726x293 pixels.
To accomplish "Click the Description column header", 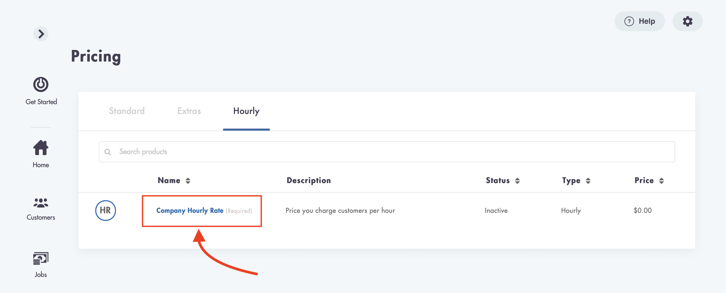I will pos(309,181).
